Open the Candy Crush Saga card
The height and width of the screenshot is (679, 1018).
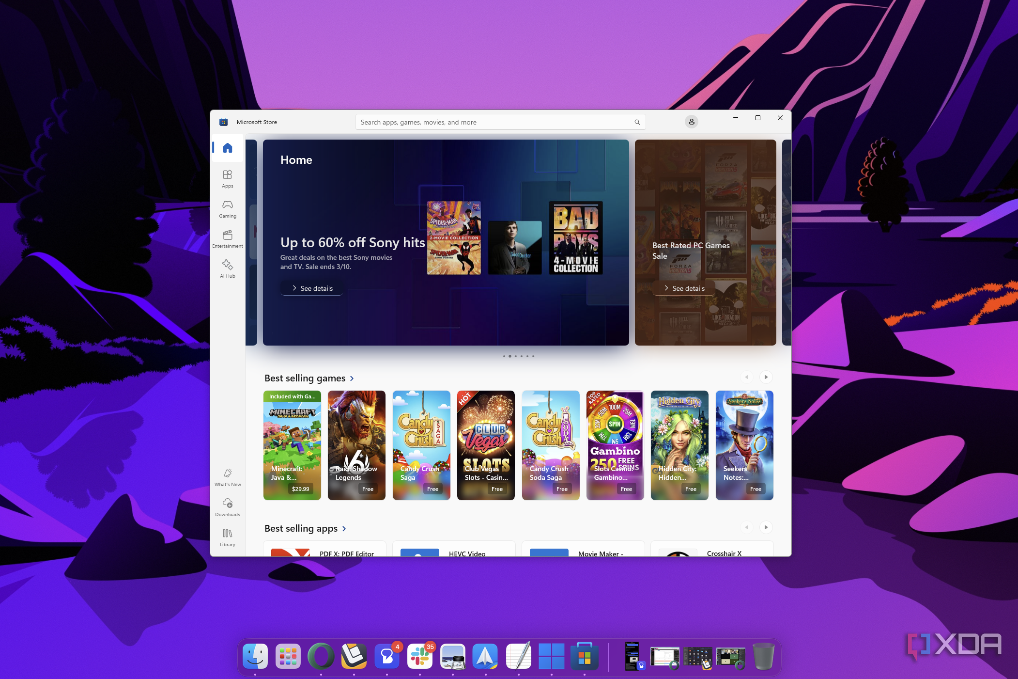(421, 445)
